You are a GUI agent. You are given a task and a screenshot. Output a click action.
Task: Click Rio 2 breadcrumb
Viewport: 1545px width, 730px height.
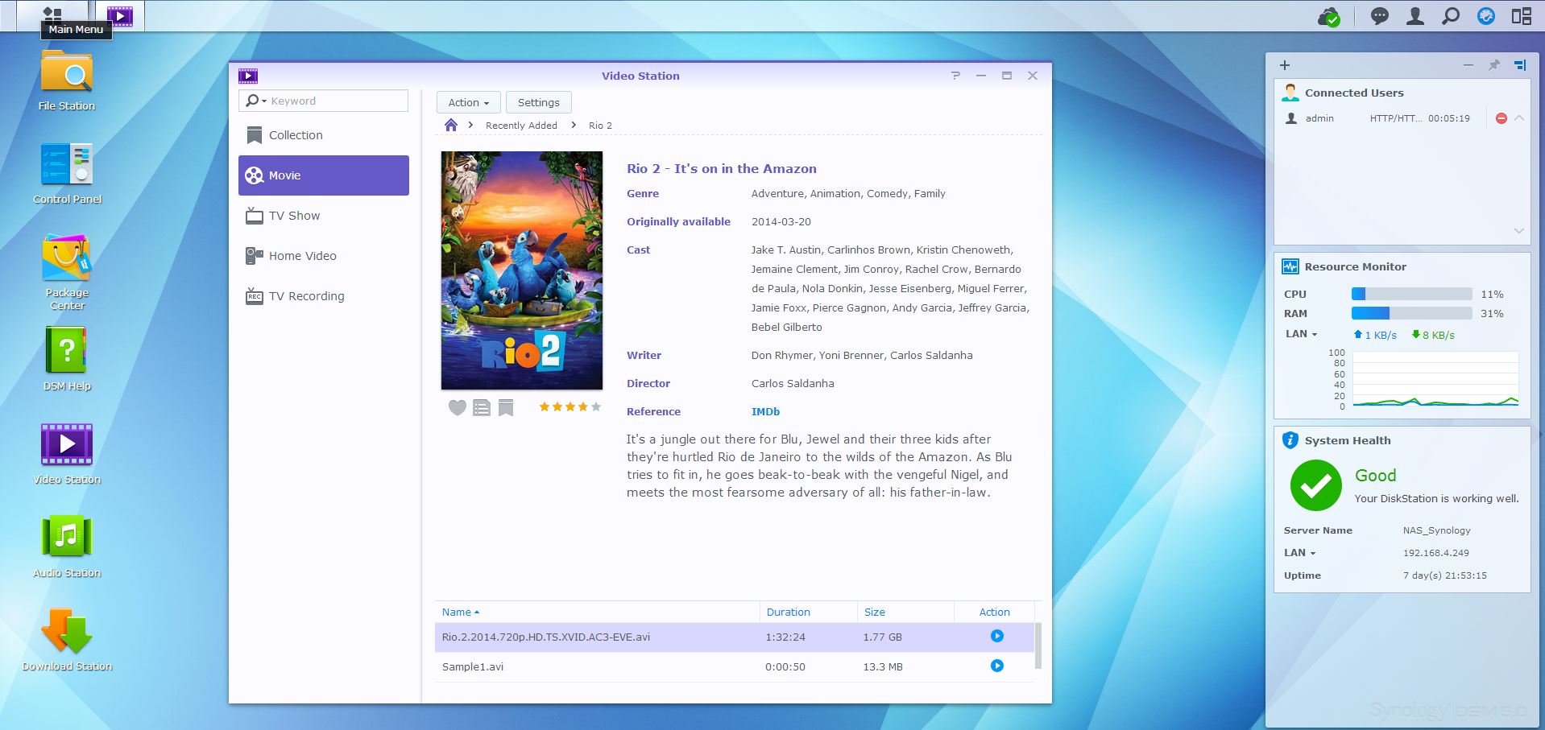(x=600, y=126)
